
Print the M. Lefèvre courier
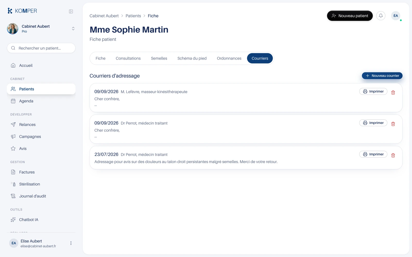coord(373,91)
